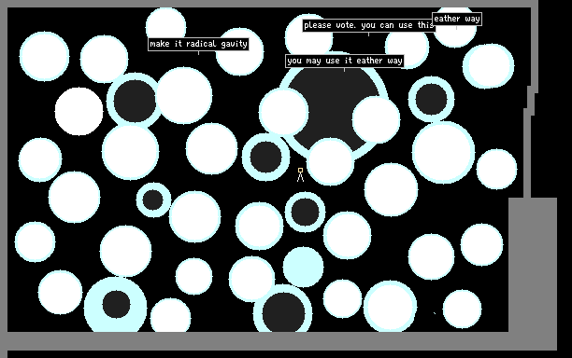Viewport: 572px width, 358px height.
Task: Click the dark circle below 'make it radical gavity' label
Action: (135, 101)
